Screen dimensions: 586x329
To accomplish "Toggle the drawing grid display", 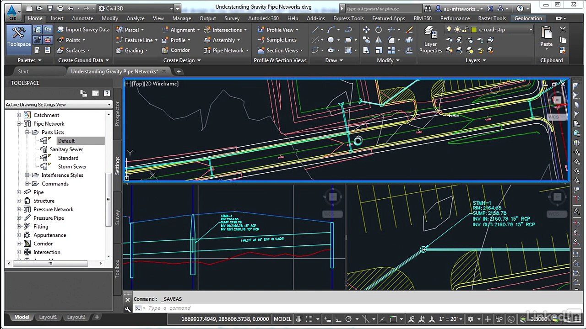I will point(299,319).
